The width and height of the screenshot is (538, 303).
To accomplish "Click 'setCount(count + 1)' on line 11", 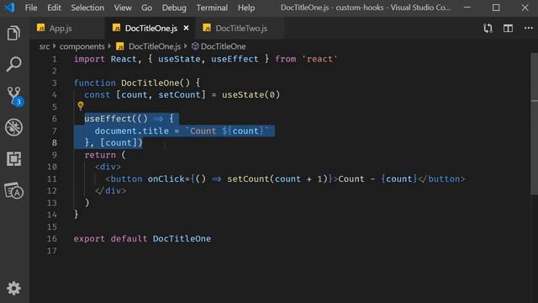I will (277, 178).
